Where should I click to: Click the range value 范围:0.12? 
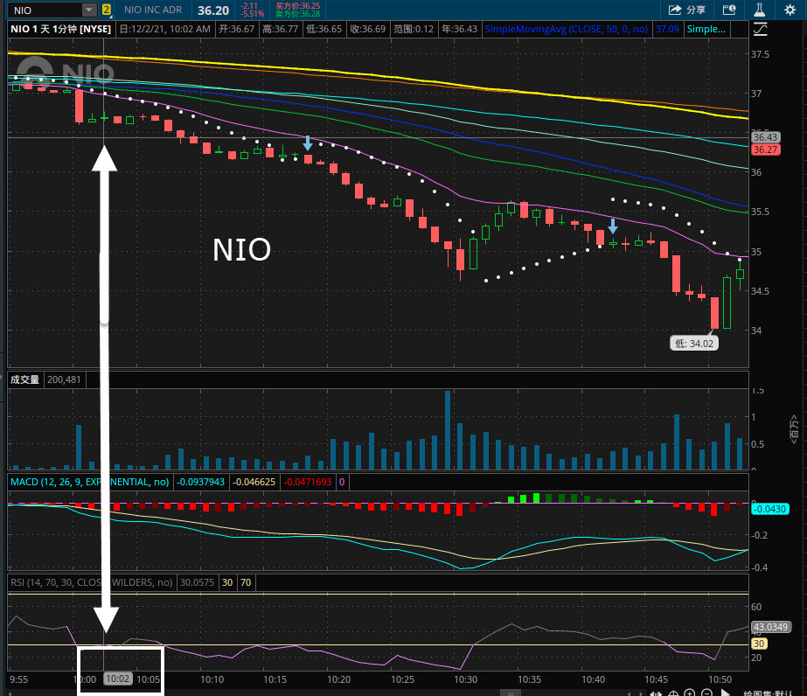tap(414, 29)
